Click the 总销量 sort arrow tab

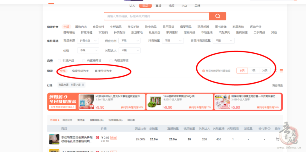pyautogui.click(x=54, y=120)
